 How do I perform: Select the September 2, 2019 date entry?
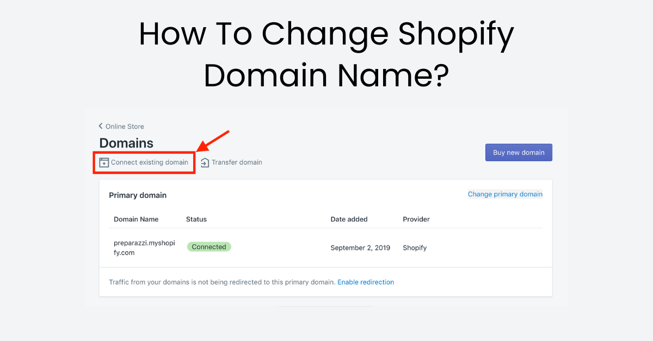pyautogui.click(x=360, y=248)
